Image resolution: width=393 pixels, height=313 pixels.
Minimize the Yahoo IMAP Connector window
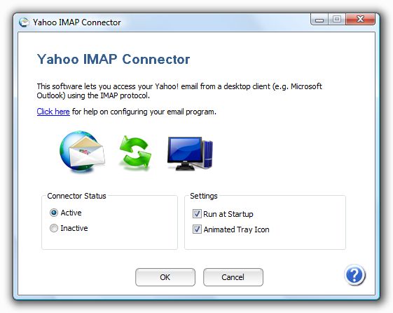(319, 20)
